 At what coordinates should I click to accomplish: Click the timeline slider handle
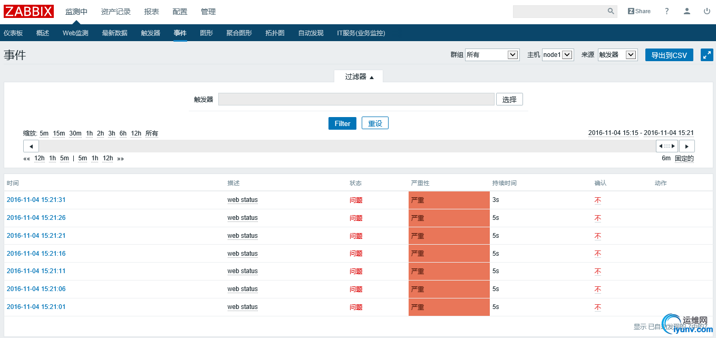click(667, 146)
